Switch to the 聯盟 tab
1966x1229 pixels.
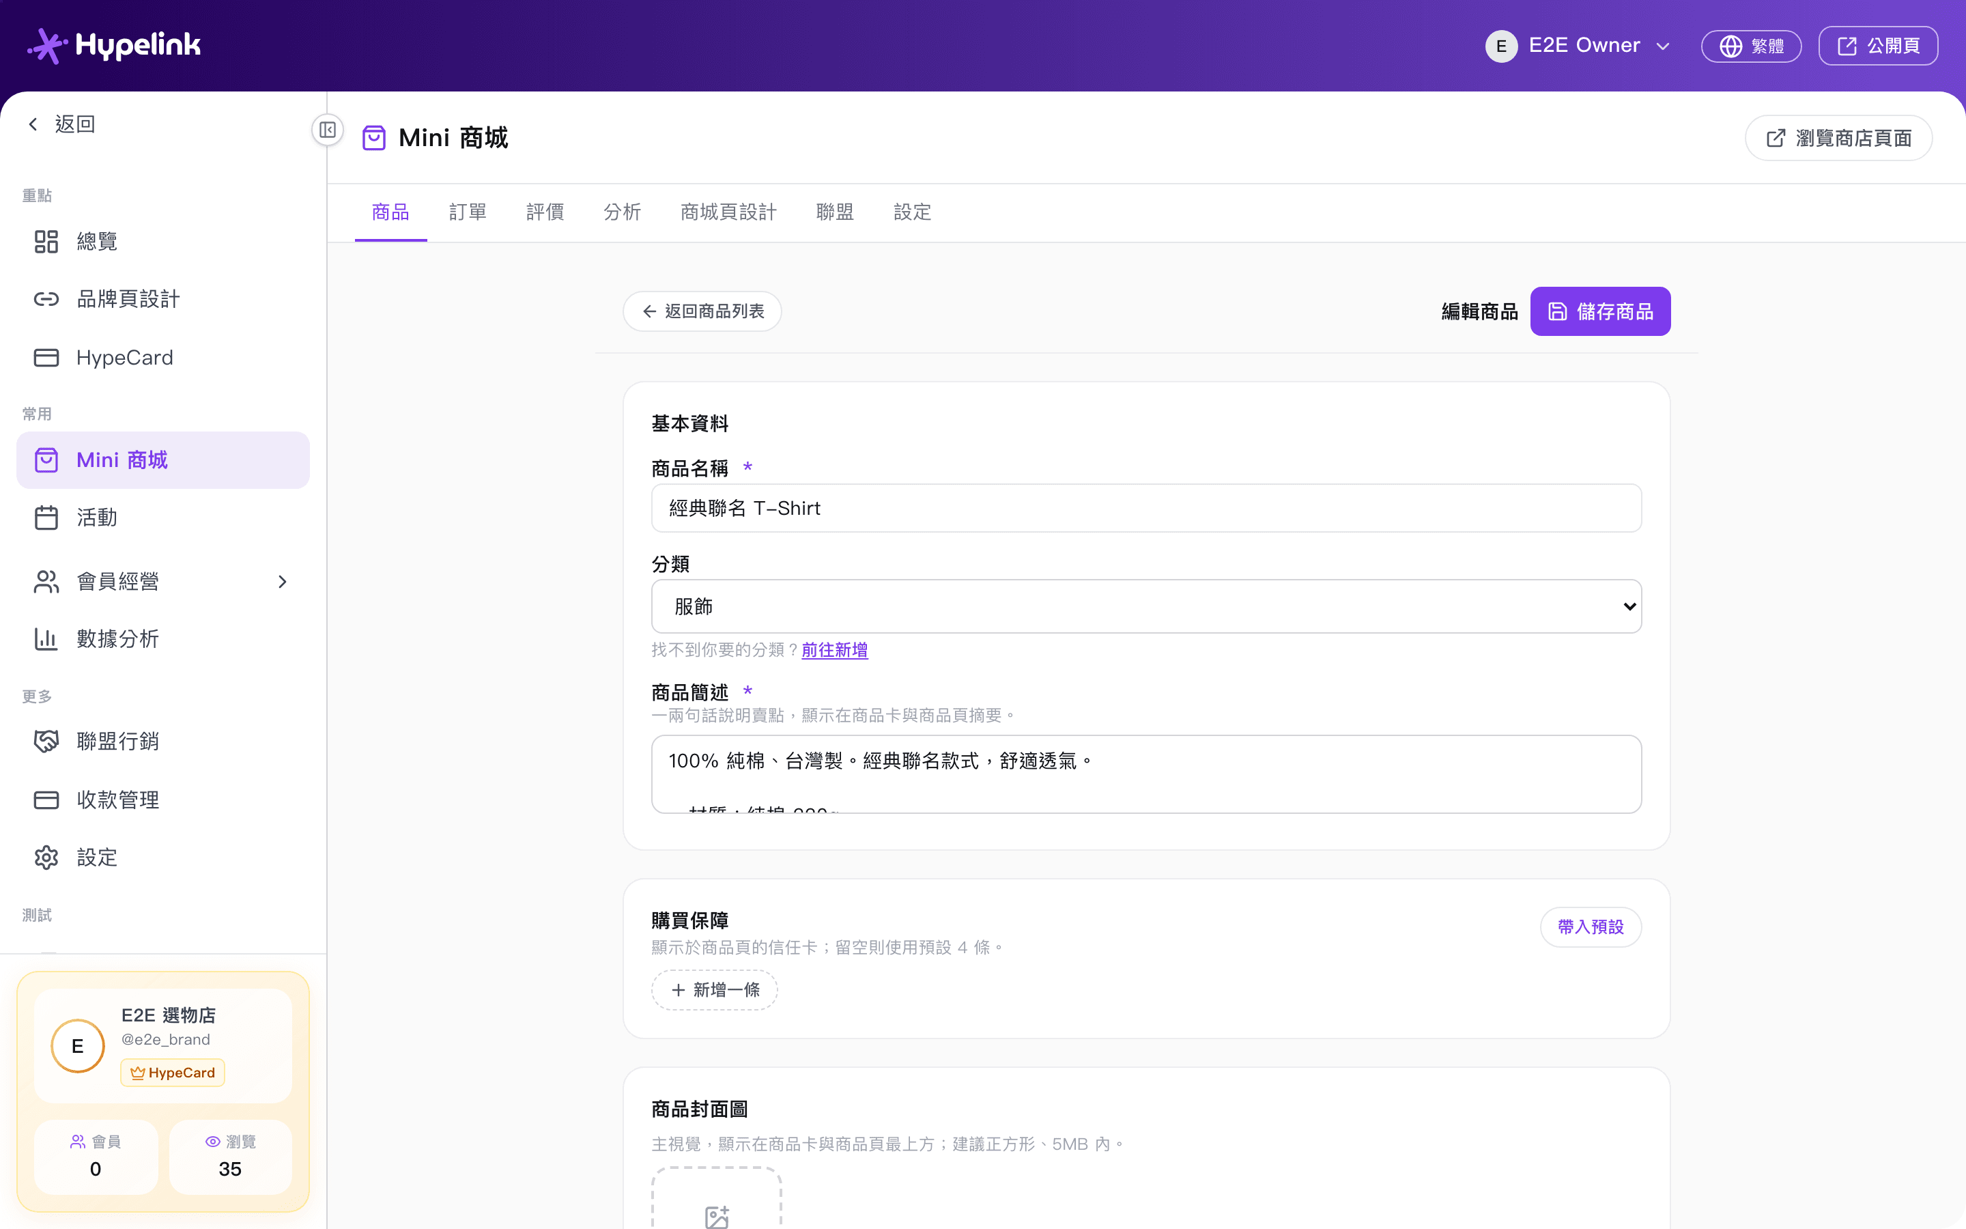pyautogui.click(x=835, y=212)
